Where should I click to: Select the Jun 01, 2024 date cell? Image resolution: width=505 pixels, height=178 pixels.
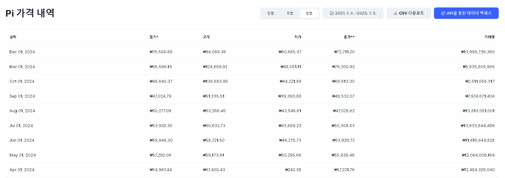click(22, 140)
